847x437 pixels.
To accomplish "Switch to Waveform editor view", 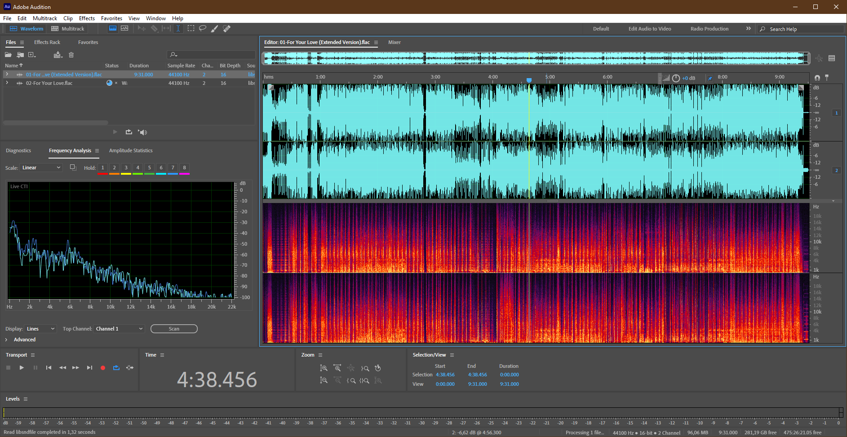I will click(27, 29).
